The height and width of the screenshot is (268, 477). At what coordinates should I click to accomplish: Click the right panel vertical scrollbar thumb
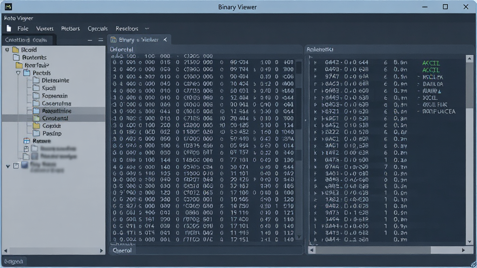click(470, 84)
